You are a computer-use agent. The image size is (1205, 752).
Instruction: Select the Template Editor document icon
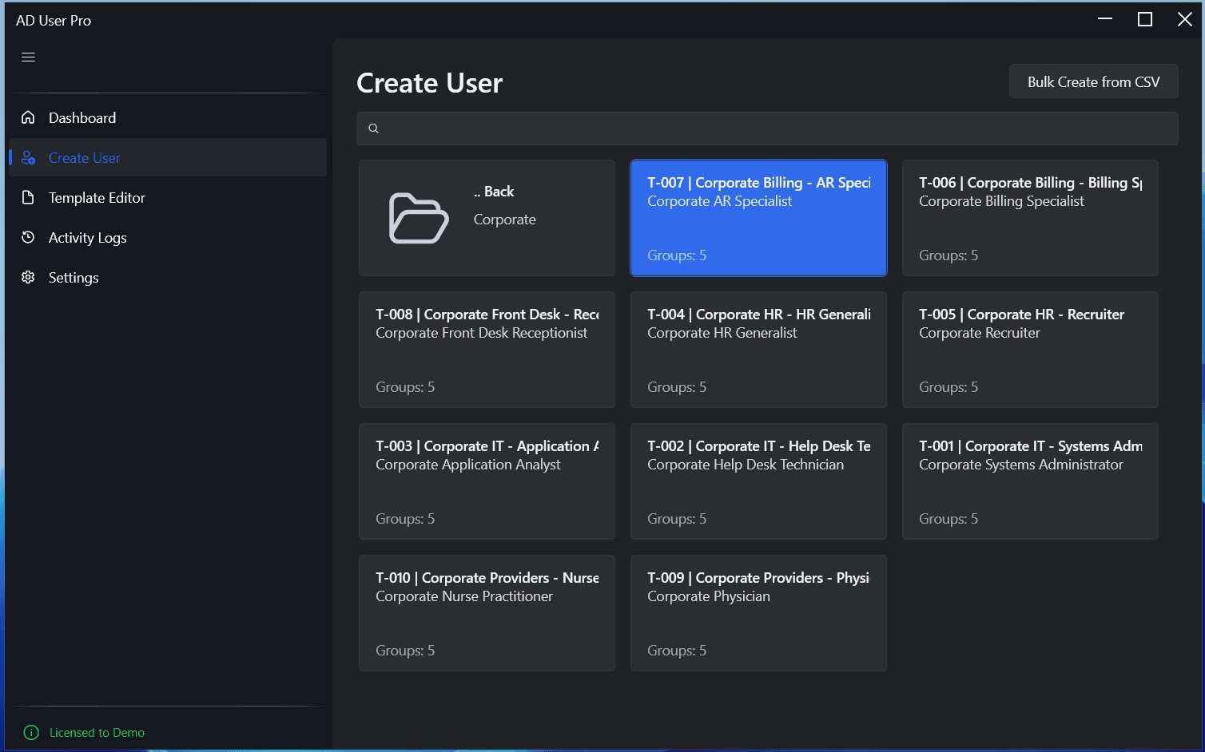28,197
